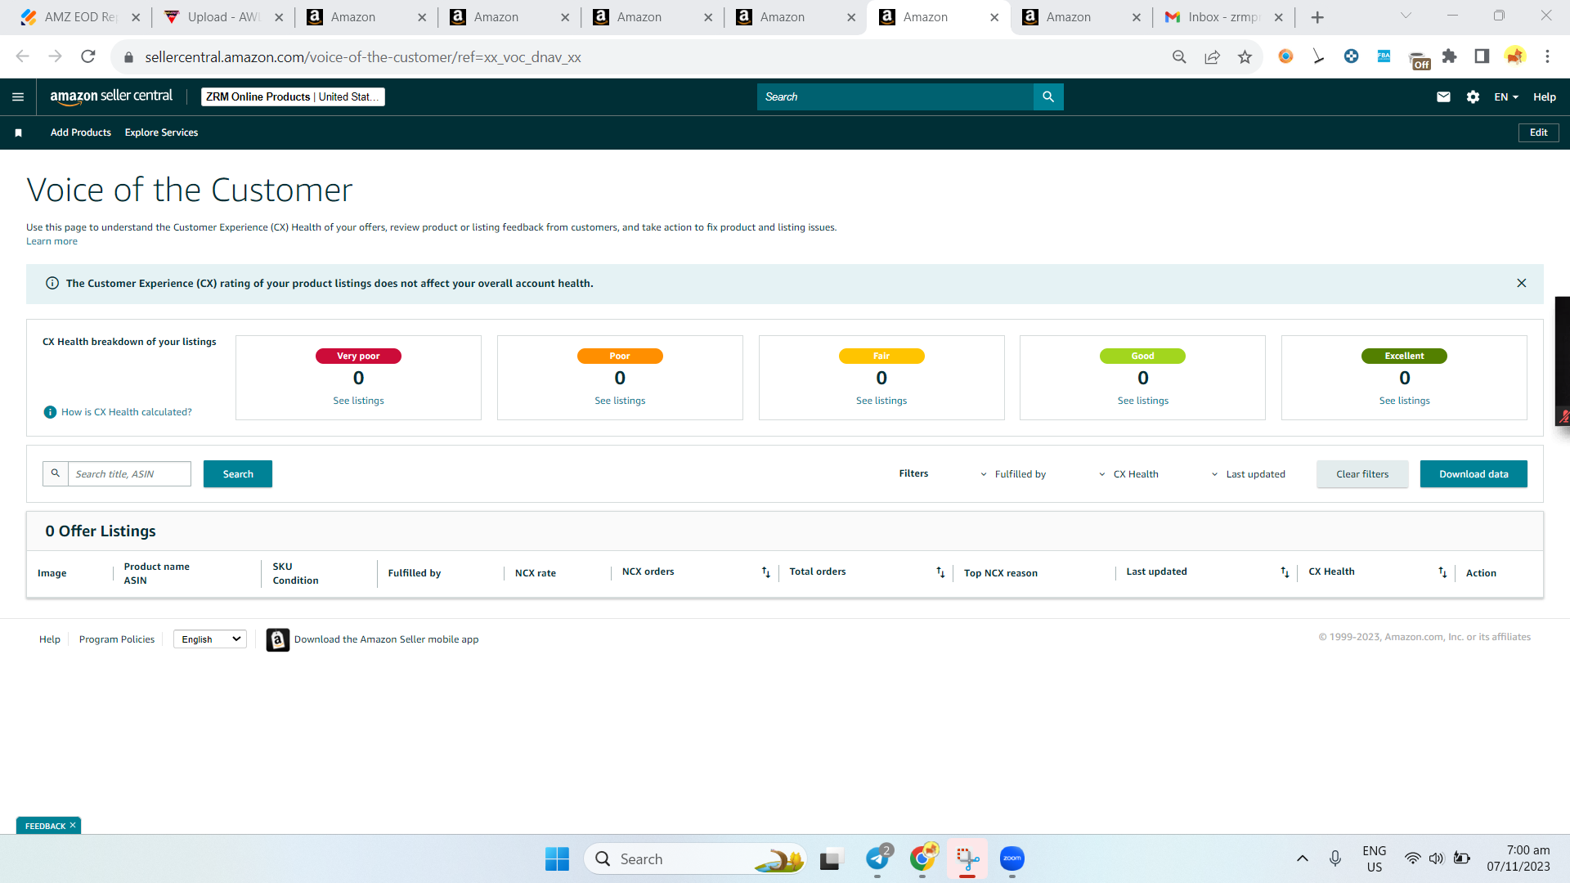
Task: Click the teal Search button
Action: (x=238, y=474)
